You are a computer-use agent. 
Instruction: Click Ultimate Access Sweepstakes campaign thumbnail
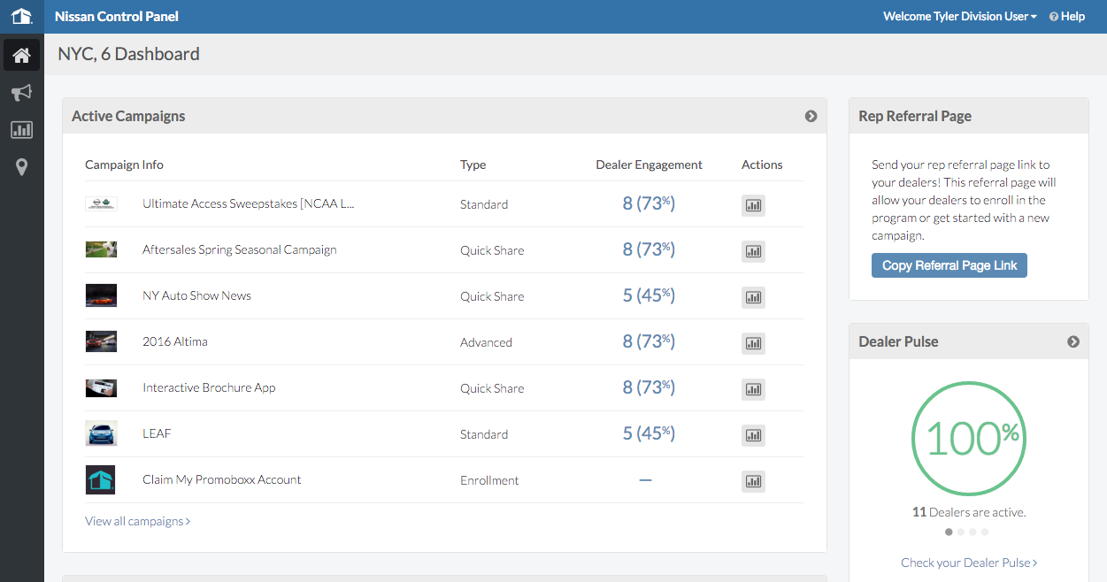pyautogui.click(x=101, y=203)
